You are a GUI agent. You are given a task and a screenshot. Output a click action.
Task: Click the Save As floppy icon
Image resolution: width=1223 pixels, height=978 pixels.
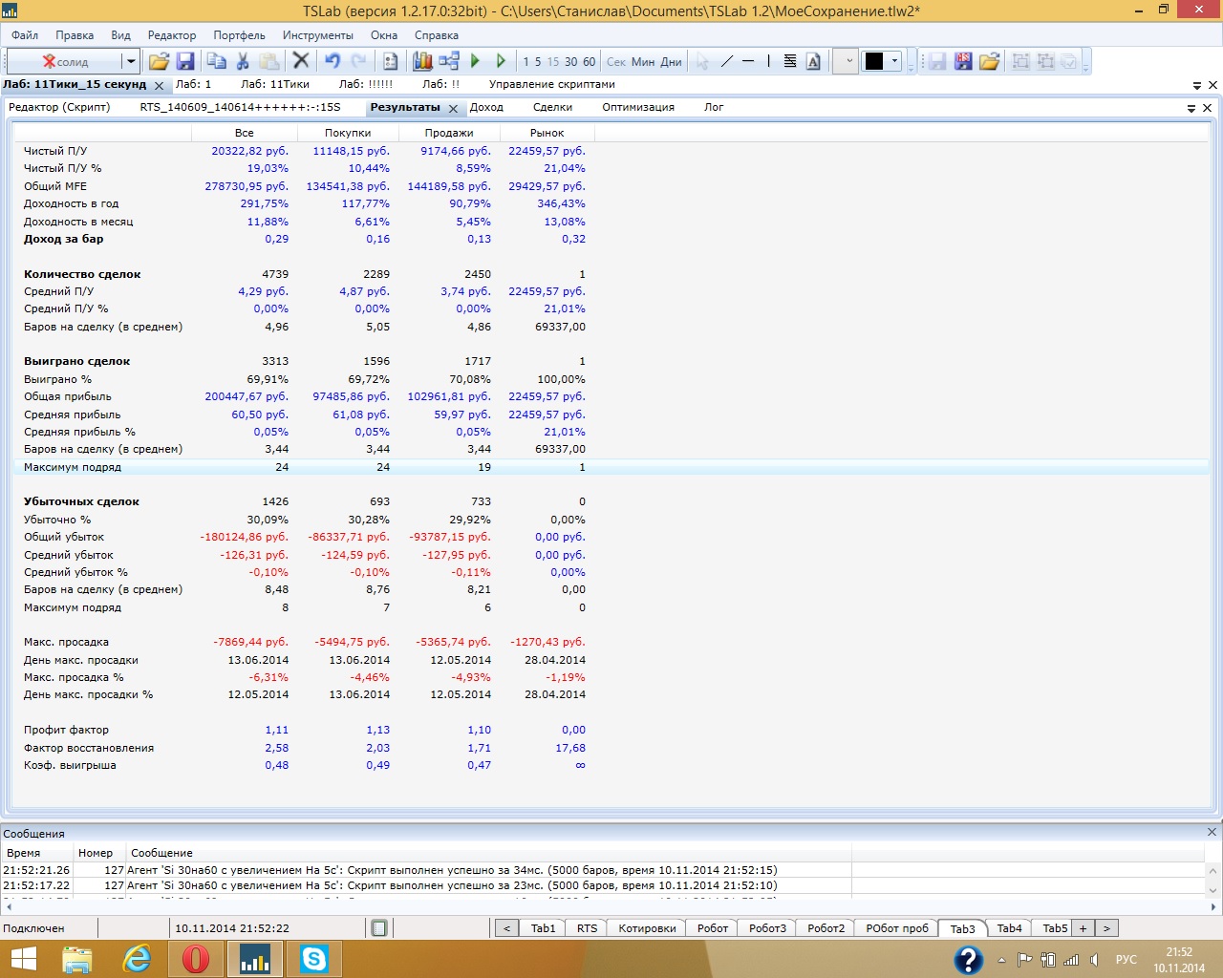pos(963,61)
